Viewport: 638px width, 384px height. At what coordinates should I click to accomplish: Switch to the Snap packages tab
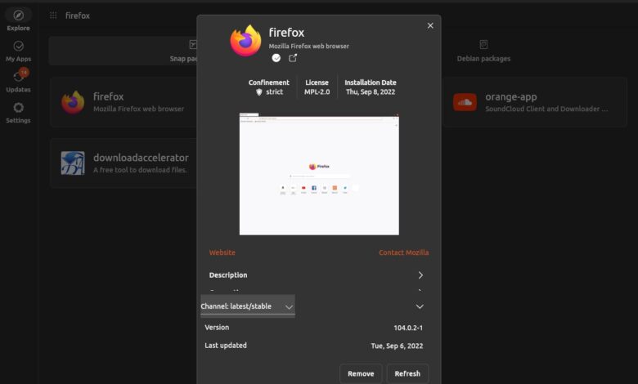point(123,51)
